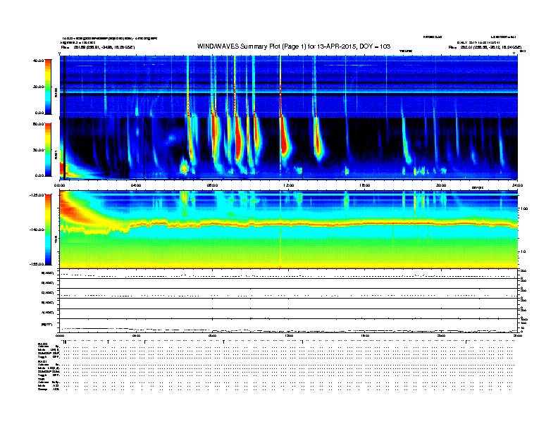Click the THR heading in the status table
Viewport: 558px width, 431px height.
pos(41,379)
